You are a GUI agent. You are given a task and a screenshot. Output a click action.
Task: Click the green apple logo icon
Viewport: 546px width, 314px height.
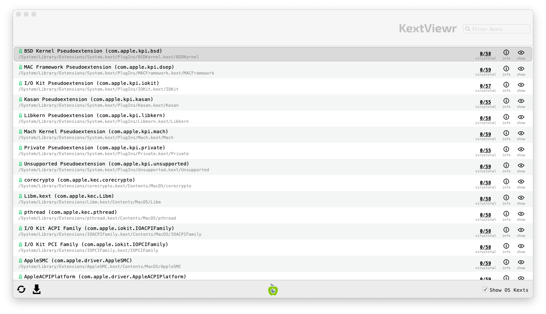point(273,290)
